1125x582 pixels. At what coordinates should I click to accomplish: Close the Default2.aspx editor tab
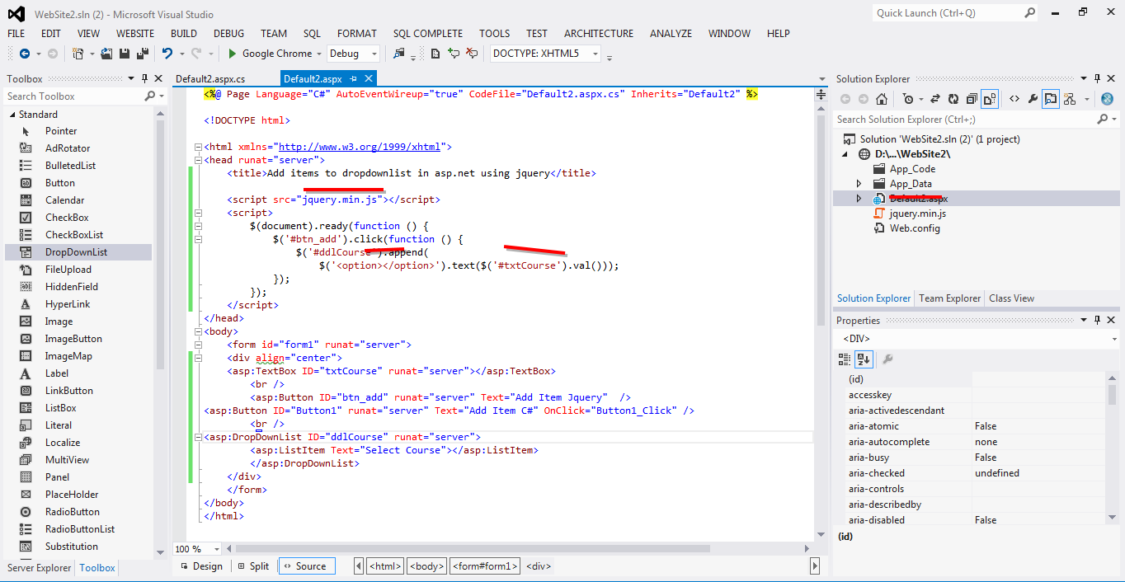pyautogui.click(x=368, y=79)
